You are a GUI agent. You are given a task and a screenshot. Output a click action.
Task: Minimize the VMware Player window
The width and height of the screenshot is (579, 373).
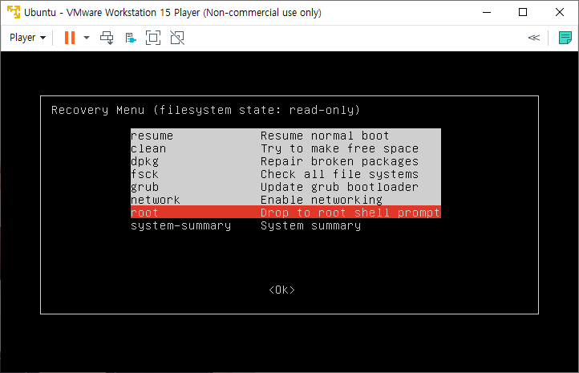point(487,12)
